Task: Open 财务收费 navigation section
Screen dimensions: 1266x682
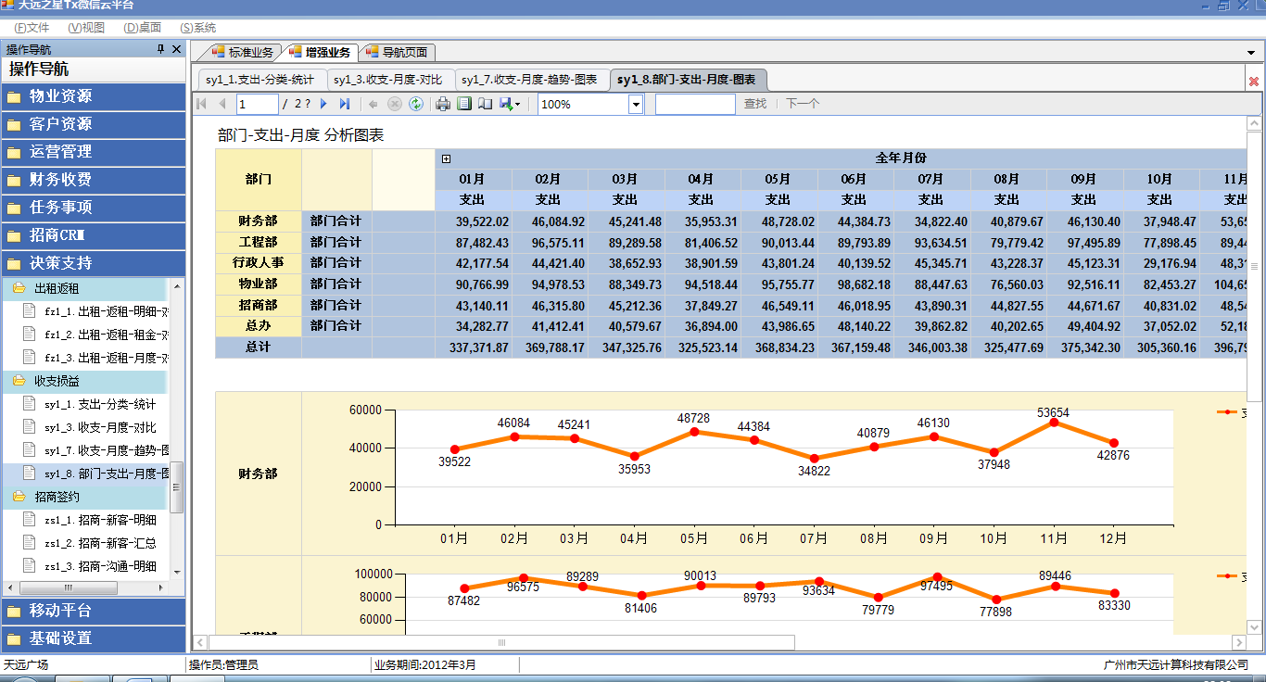Action: tap(93, 179)
